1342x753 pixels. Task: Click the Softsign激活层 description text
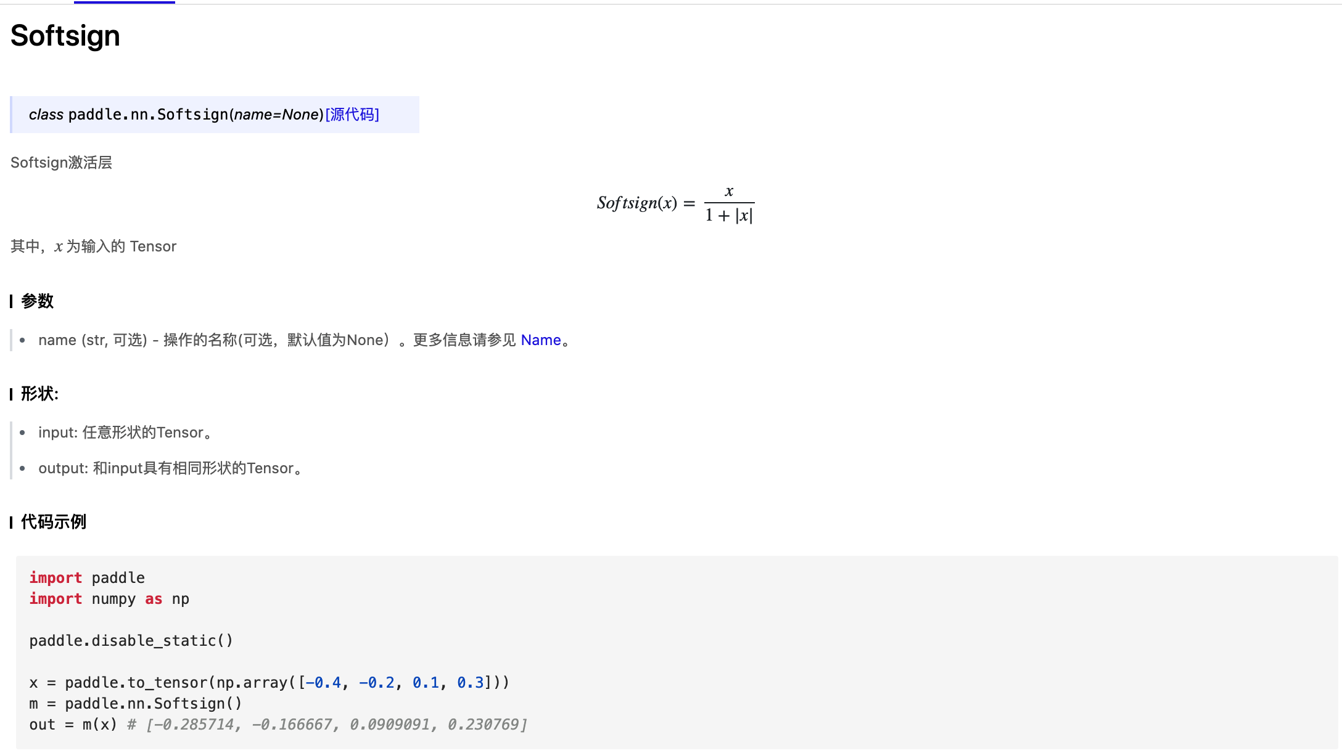pos(61,163)
